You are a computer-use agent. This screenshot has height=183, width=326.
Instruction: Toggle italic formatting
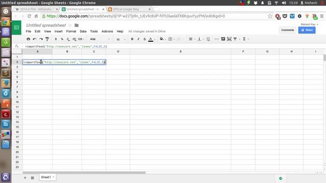click(138, 39)
